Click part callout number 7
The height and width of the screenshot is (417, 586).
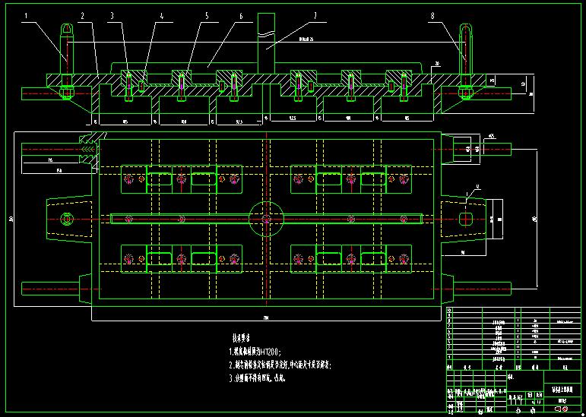[315, 16]
